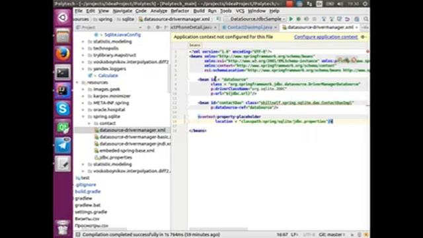The width and height of the screenshot is (423, 238).
Task: Click the volume icon in top panel
Action: click(x=340, y=4)
